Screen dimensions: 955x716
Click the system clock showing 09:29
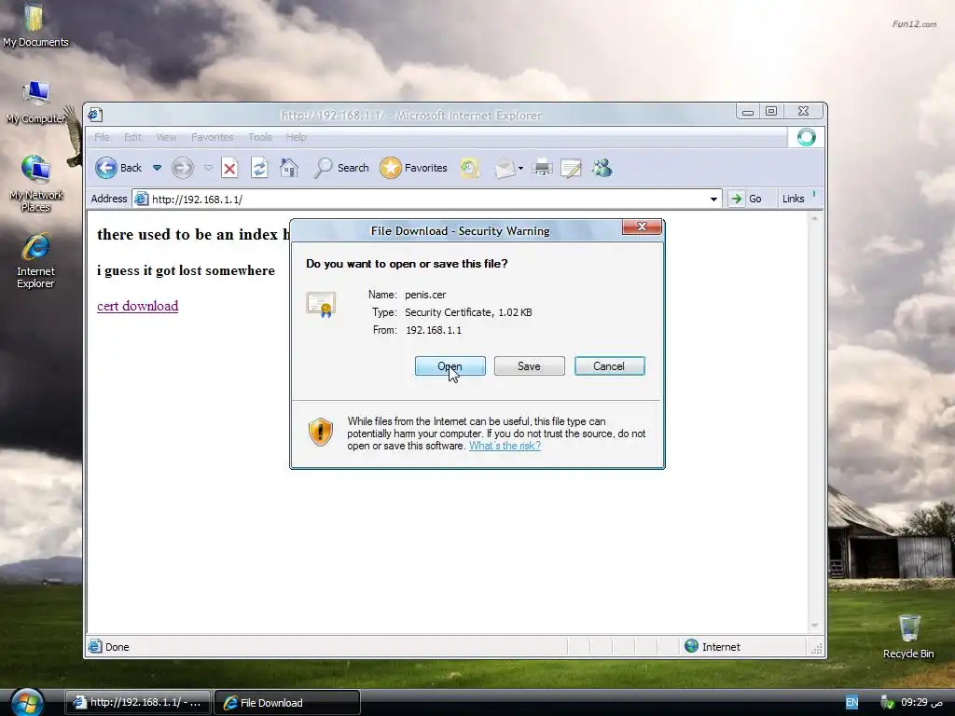tap(921, 703)
